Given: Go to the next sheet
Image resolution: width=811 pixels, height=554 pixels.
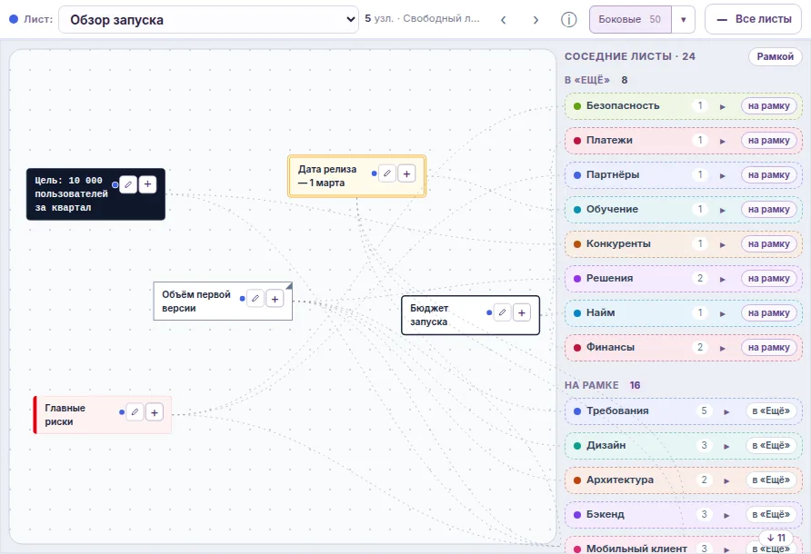Looking at the screenshot, I should click(x=536, y=20).
